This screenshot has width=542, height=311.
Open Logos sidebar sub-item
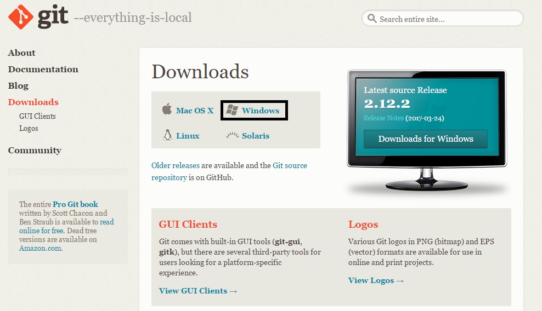click(29, 129)
